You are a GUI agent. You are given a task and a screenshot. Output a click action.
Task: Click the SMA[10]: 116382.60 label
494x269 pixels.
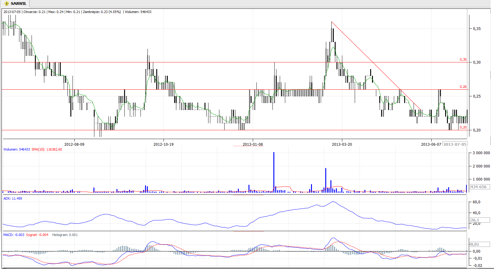click(47, 149)
